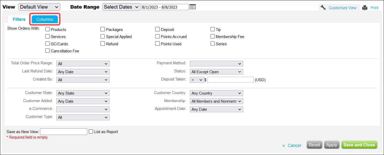Image resolution: width=384 pixels, height=155 pixels.
Task: Open the Status dropdown showing All Except Open
Action: (216, 72)
